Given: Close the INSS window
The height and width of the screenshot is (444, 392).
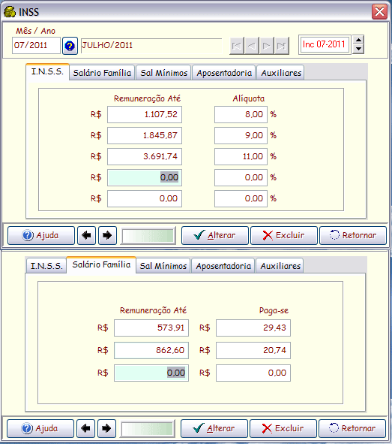Looking at the screenshot, I should 379,11.
